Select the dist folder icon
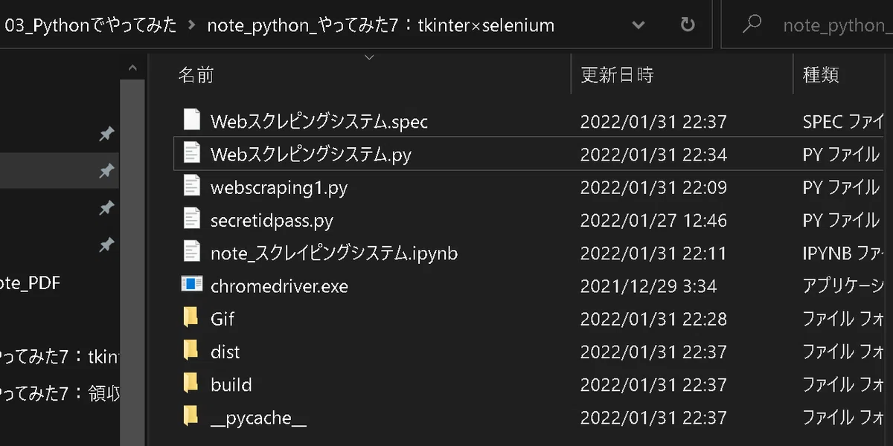 [191, 351]
